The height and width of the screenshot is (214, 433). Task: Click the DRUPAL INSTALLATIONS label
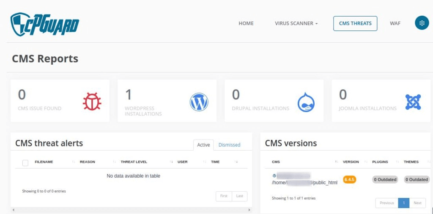[x=260, y=109]
